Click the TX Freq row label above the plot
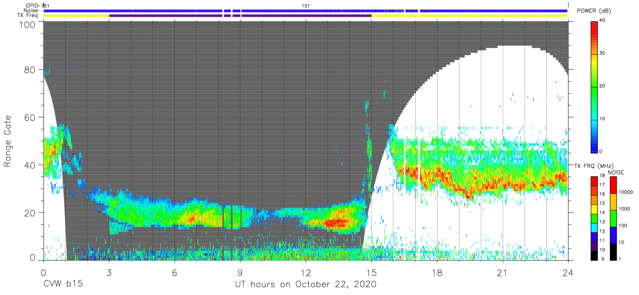 (29, 16)
